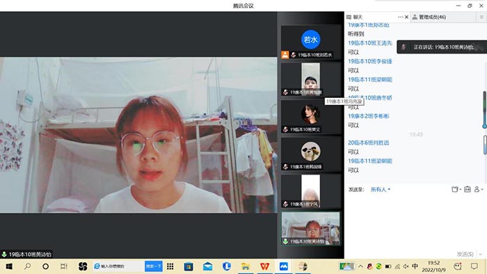Viewport: 487px width, 274px height.
Task: Click the red packet icon in chat toolbar
Action: pos(468,189)
